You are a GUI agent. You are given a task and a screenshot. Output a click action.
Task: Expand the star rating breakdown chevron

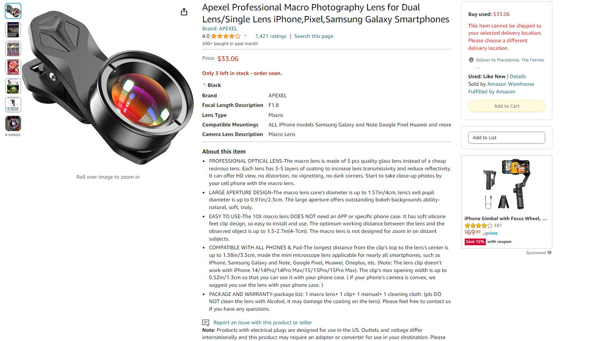pyautogui.click(x=245, y=36)
